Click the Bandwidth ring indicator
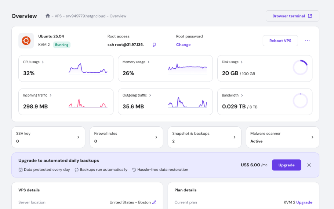The height and width of the screenshot is (209, 334). 300,101
